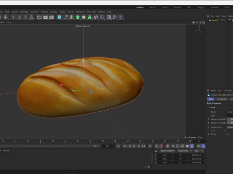Toggle the X axis lock
This screenshot has height=174, width=233.
point(13,17)
